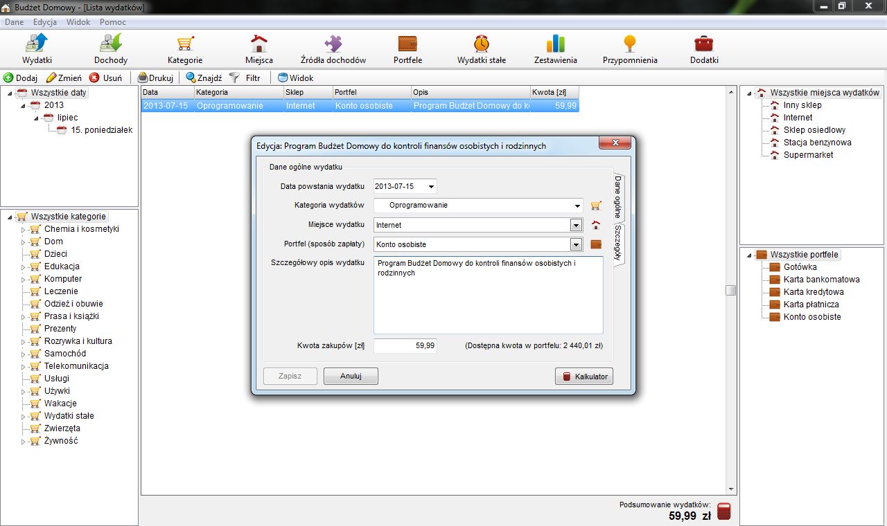Open the Dochody section icon
This screenshot has height=526, width=887.
(x=111, y=43)
